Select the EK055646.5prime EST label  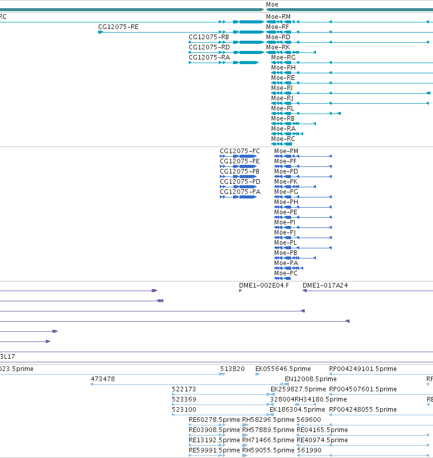(283, 369)
